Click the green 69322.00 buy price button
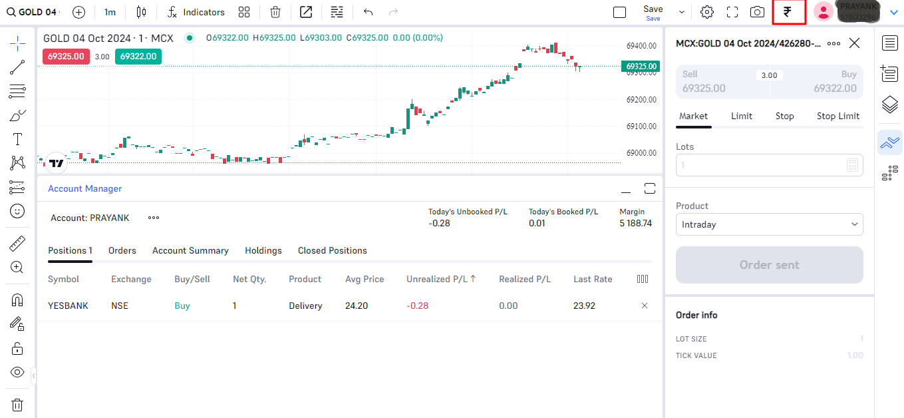The width and height of the screenshot is (904, 418). [138, 57]
